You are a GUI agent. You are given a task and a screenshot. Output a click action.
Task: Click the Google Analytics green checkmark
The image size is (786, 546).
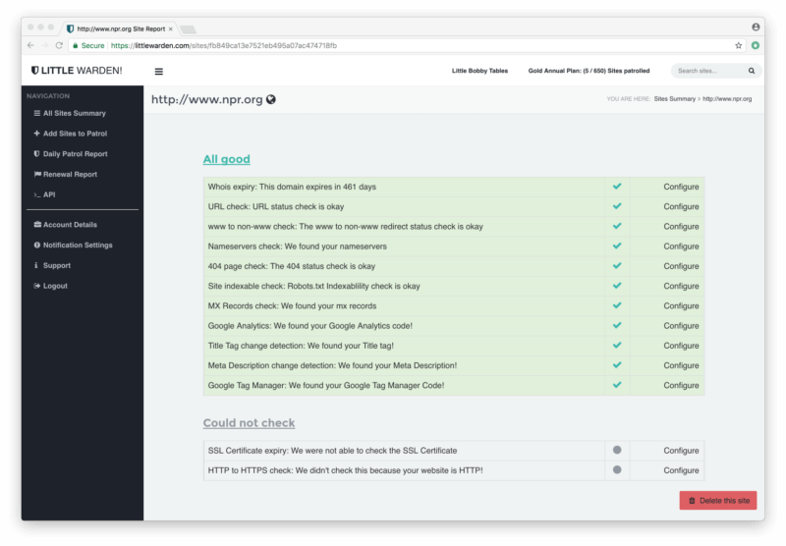click(617, 326)
